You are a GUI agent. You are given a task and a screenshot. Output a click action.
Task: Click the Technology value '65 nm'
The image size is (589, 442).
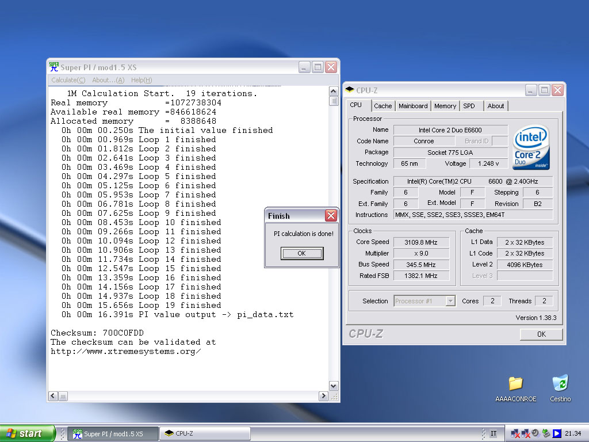pos(410,163)
